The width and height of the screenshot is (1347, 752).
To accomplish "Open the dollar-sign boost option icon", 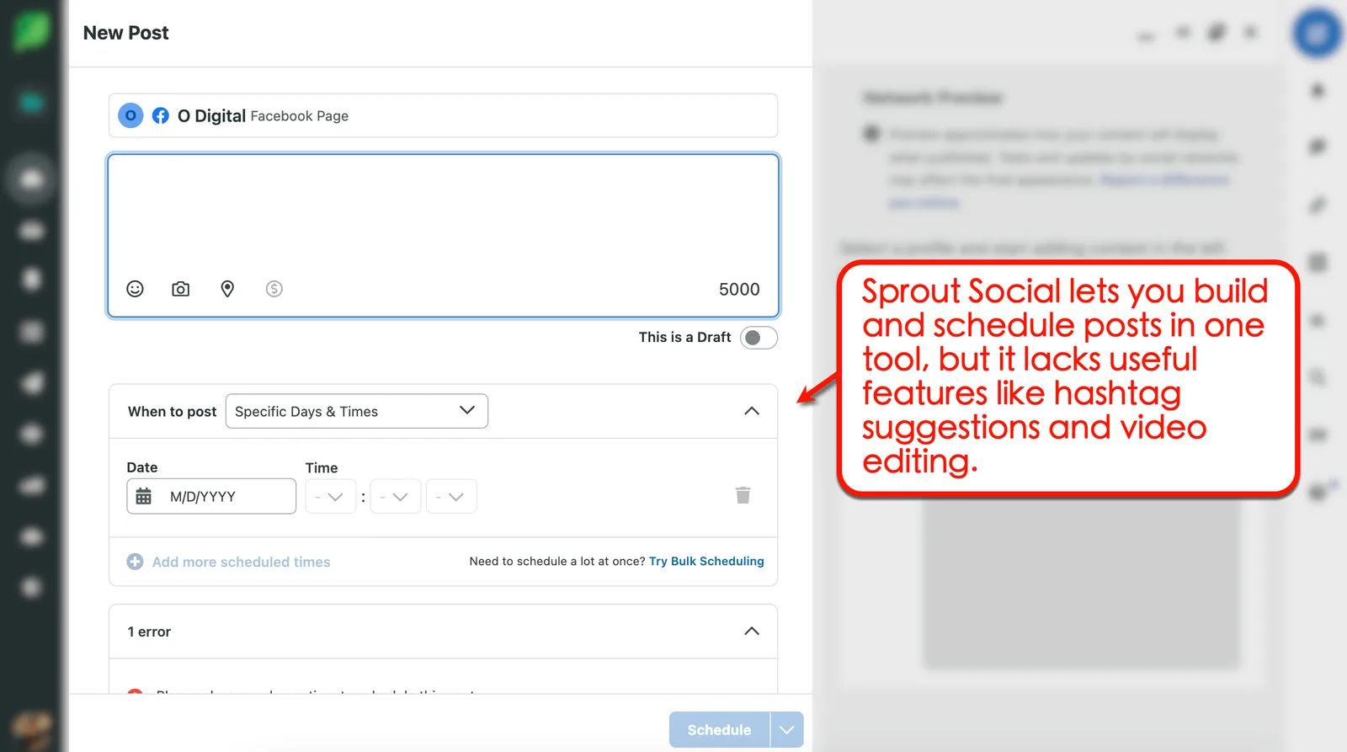I will coord(274,289).
